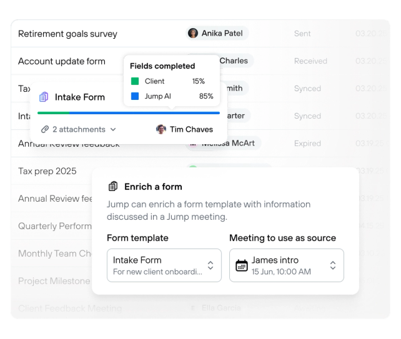The width and height of the screenshot is (401, 339).
Task: Open the Retirement goals survey row
Action: click(x=200, y=34)
